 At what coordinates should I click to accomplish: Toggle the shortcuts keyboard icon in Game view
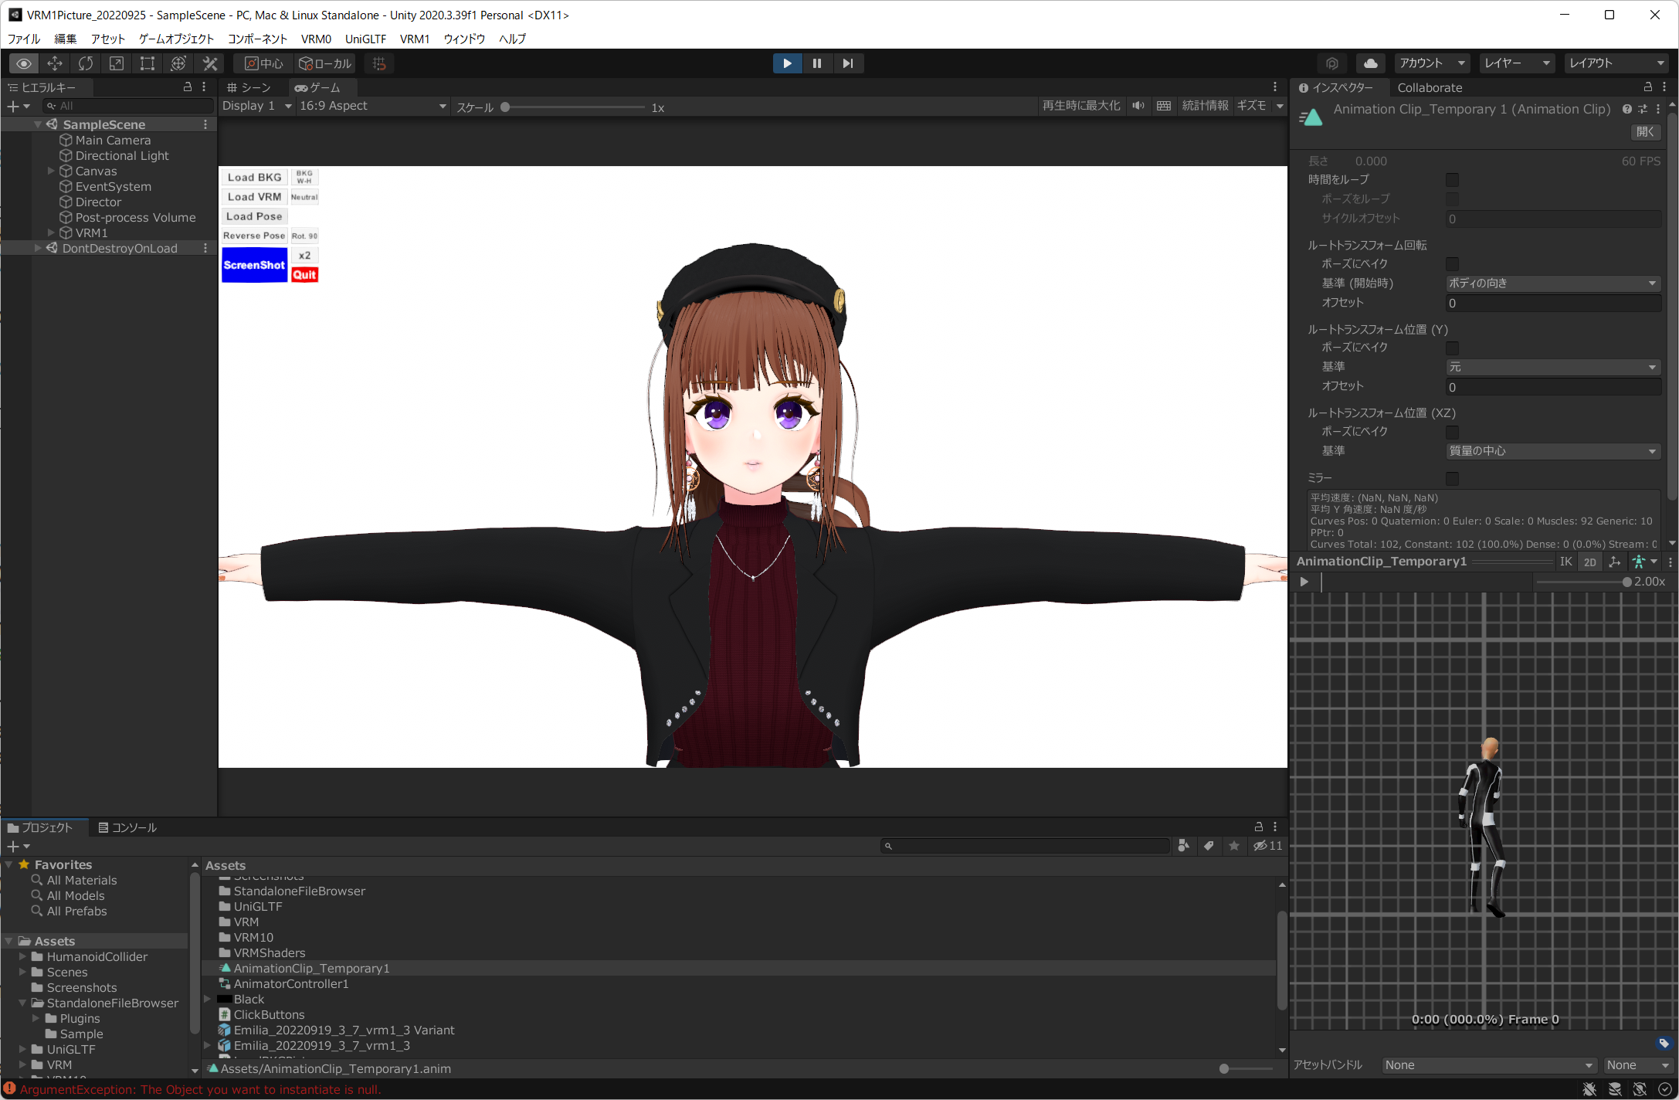point(1164,106)
